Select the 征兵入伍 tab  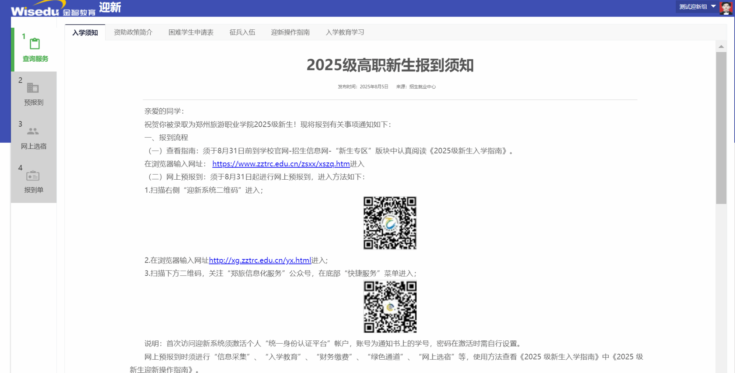(x=242, y=32)
